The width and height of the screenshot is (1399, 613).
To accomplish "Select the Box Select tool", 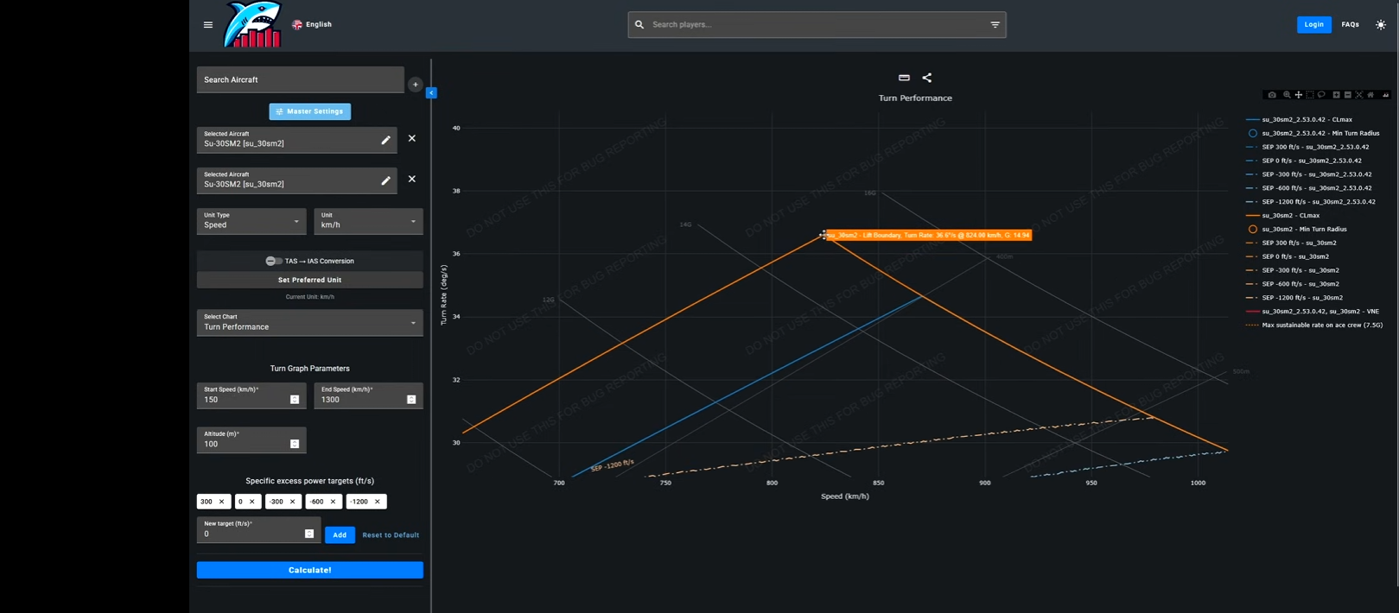I will point(1310,95).
